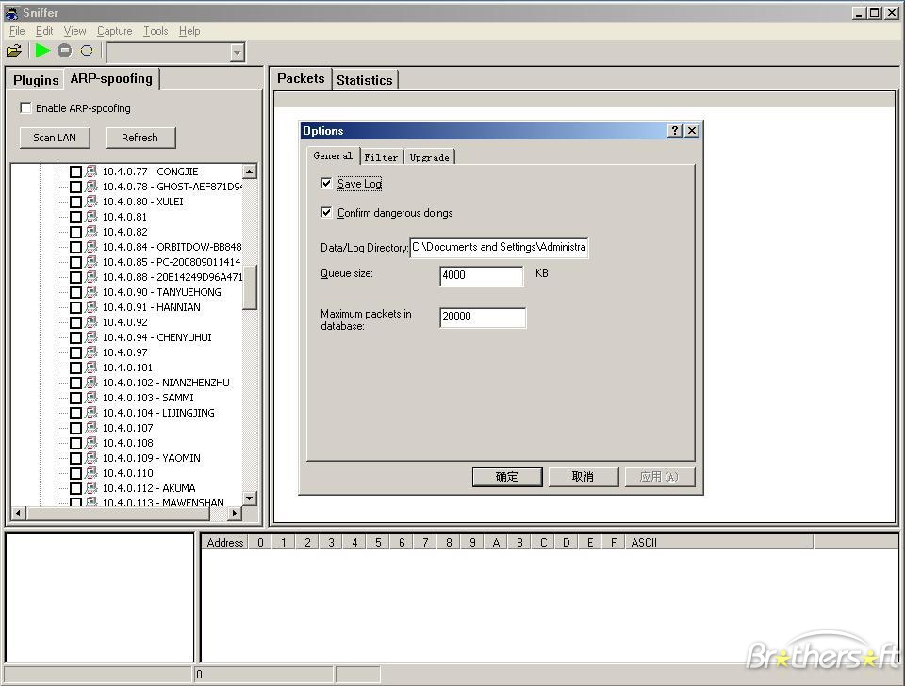This screenshot has height=686, width=905.
Task: Switch to the Plugins tab
Action: click(36, 80)
